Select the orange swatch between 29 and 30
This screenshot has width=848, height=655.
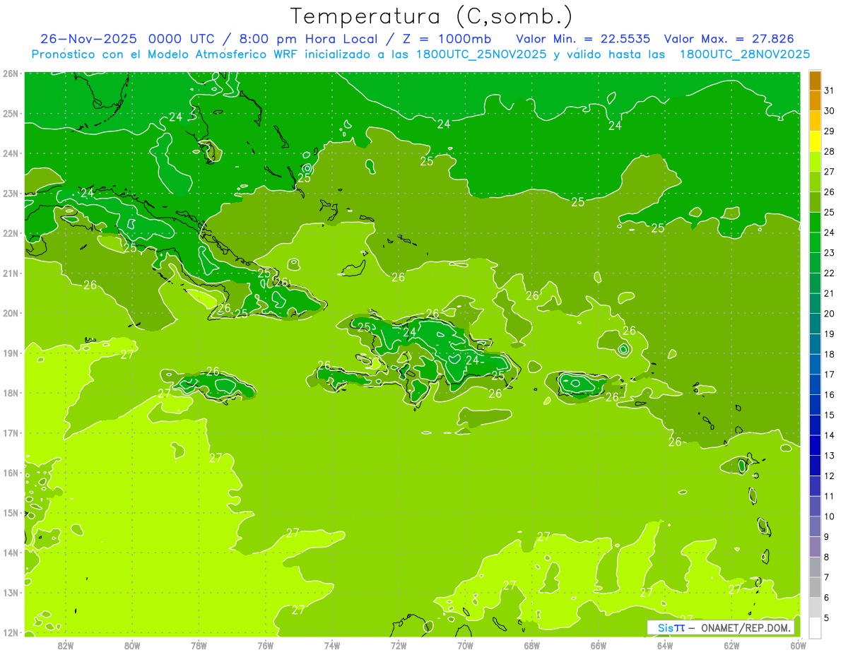click(815, 122)
